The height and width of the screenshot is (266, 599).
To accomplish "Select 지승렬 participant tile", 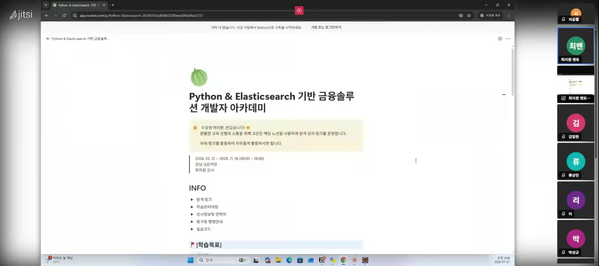I will [x=576, y=14].
